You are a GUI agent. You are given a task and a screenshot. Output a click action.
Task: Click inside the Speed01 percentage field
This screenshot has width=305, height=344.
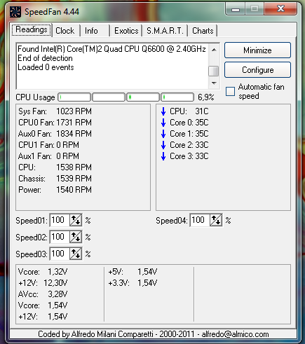pos(60,220)
